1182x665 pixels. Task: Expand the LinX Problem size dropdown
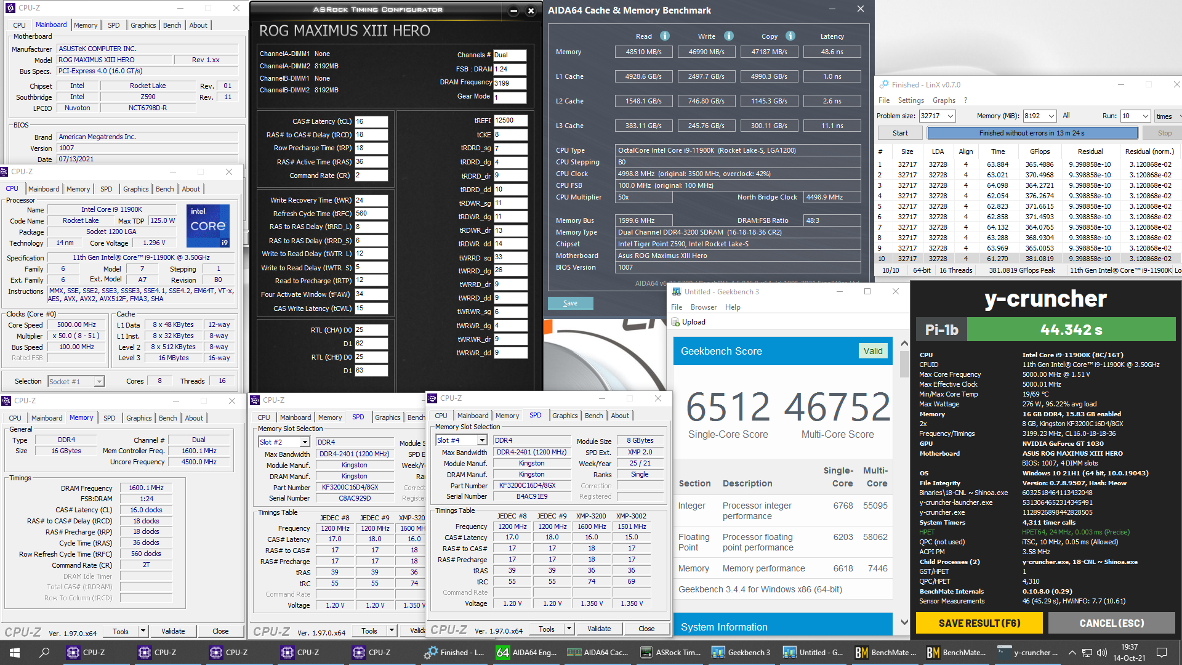click(x=951, y=116)
